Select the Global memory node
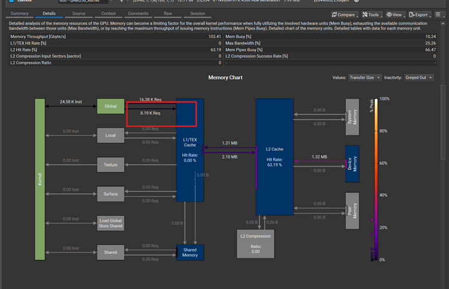The width and height of the screenshot is (449, 289). [x=110, y=106]
